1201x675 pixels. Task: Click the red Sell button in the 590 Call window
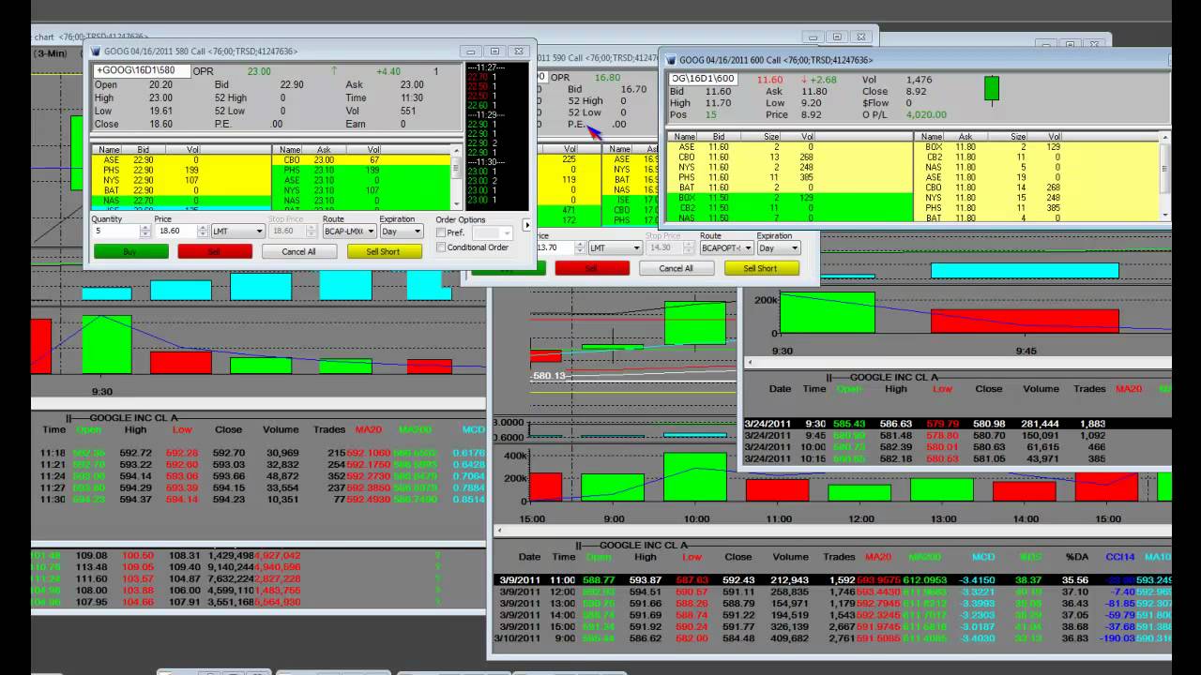tap(592, 268)
